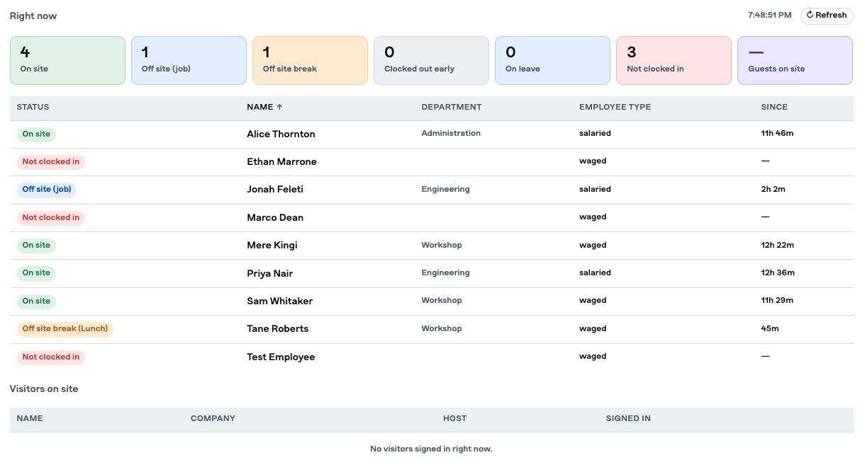This screenshot has width=865, height=472.
Task: Click the 12h 22m since value
Action: (777, 245)
